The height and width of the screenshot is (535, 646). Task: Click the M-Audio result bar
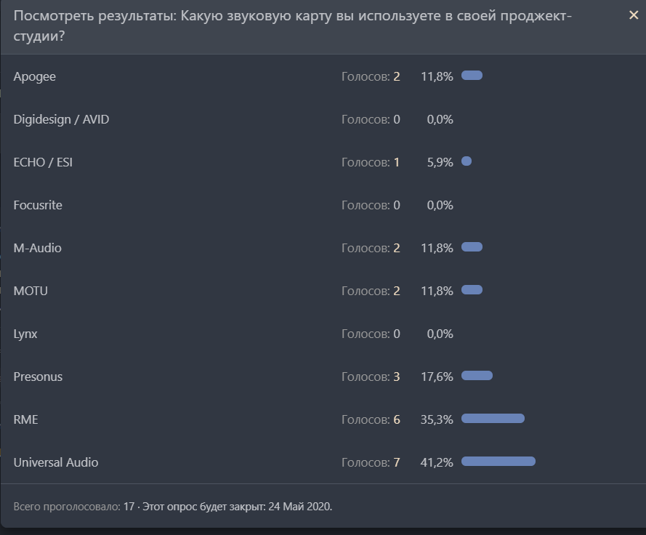(472, 247)
